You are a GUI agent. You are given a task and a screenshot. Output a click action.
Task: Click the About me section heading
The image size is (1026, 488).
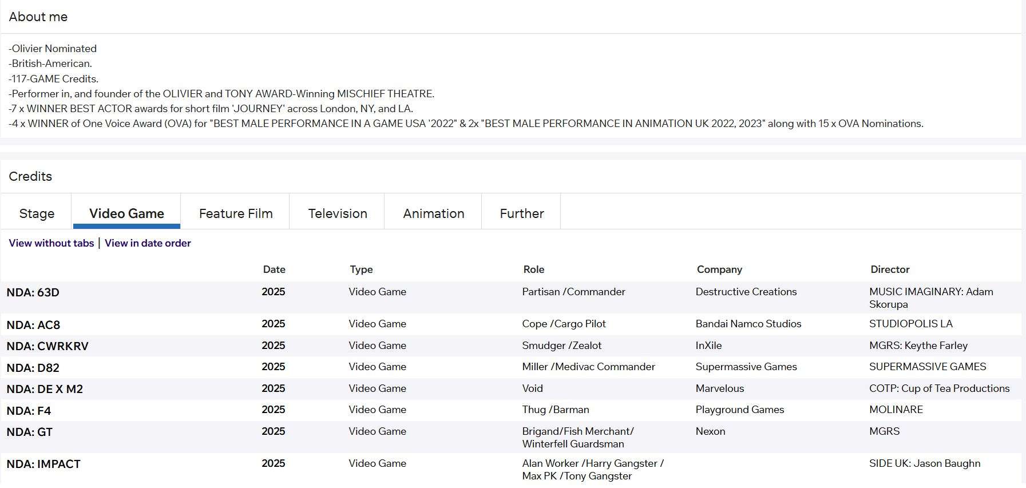pos(38,17)
